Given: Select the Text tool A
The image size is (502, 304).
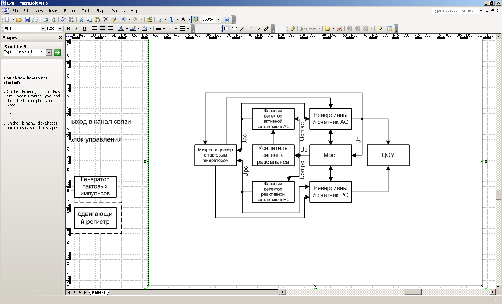Looking at the screenshot, I should 183,19.
